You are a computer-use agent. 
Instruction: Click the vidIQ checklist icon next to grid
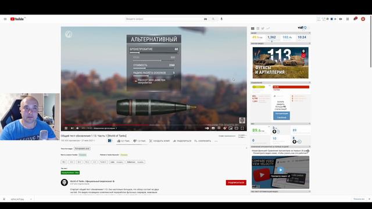click(258, 28)
